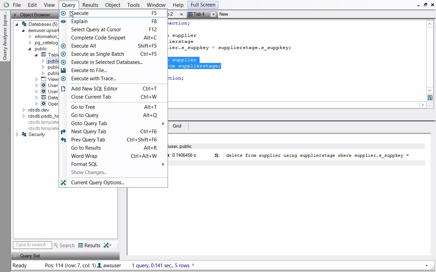The width and height of the screenshot is (436, 272).
Task: Click the Next Query Tab arrow icon
Action: [63, 132]
